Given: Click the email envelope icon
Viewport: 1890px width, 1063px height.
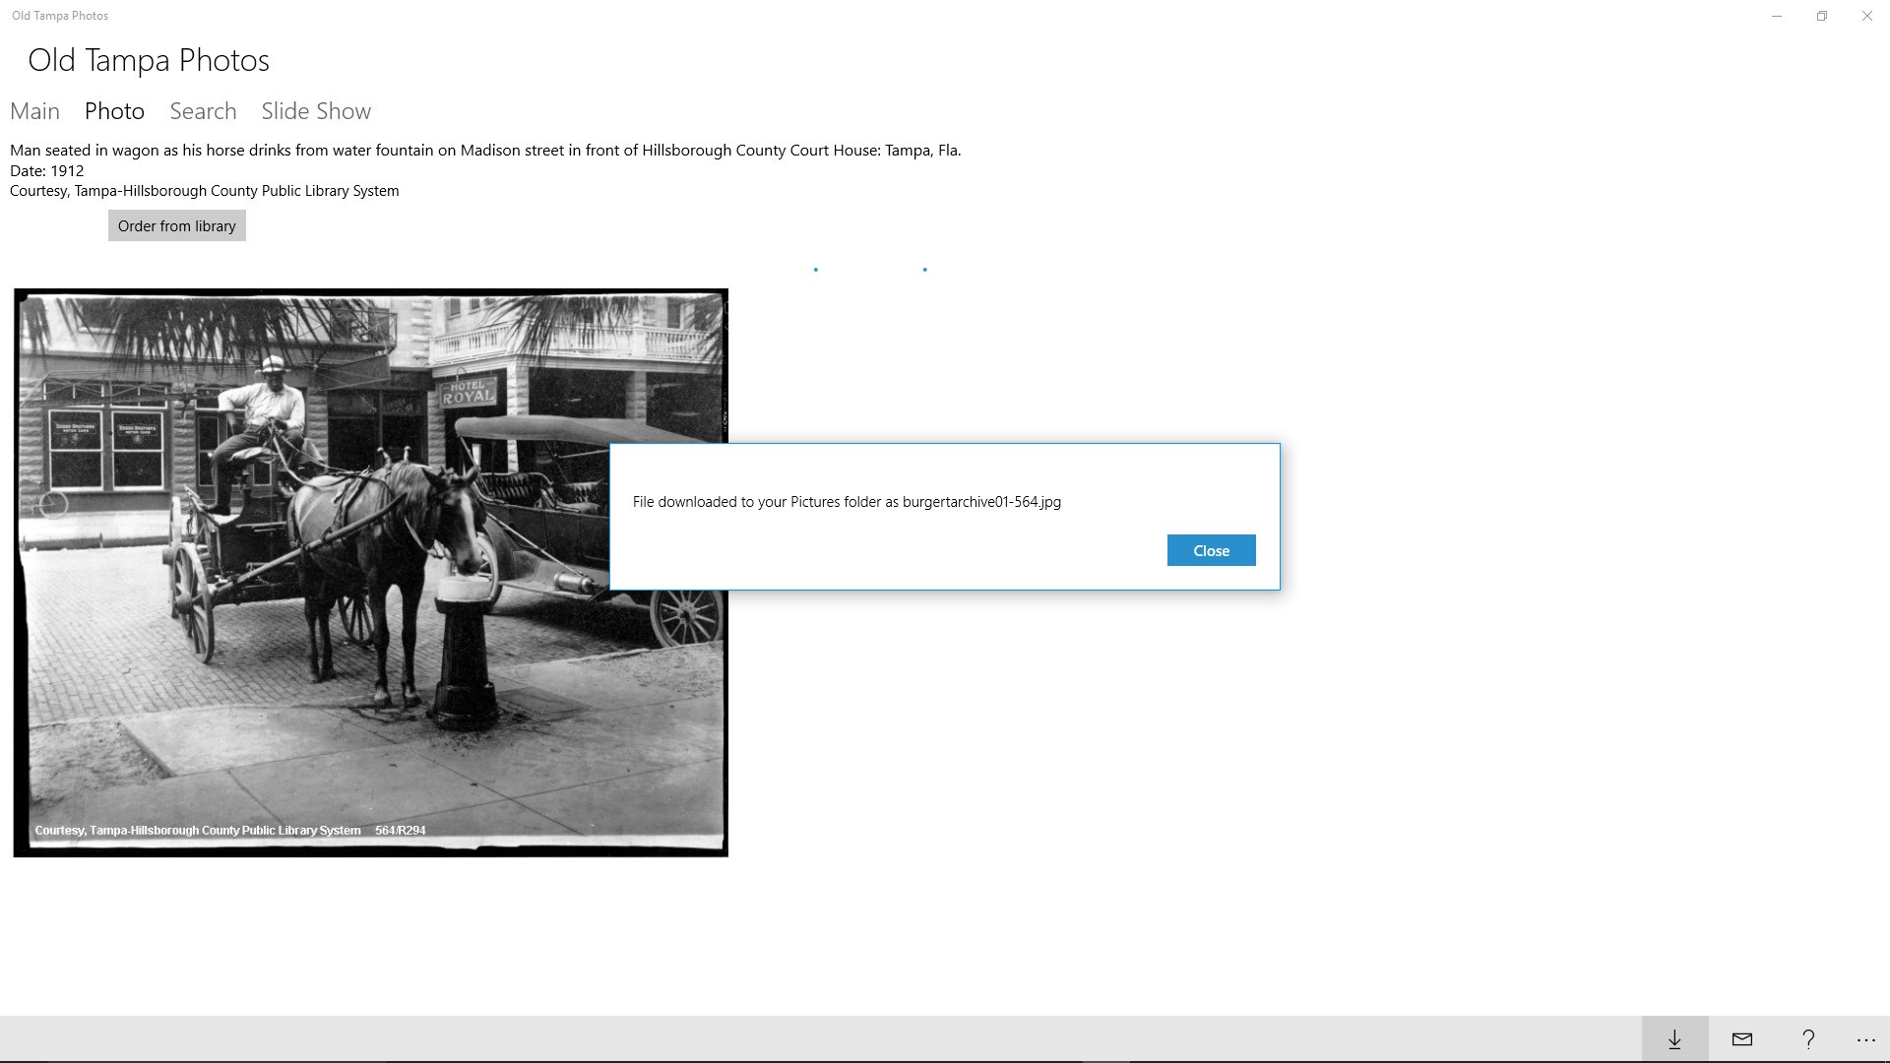Looking at the screenshot, I should pos(1741,1039).
